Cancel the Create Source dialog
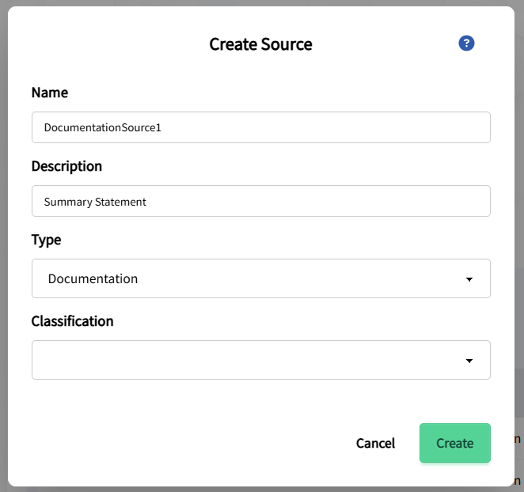 tap(375, 443)
